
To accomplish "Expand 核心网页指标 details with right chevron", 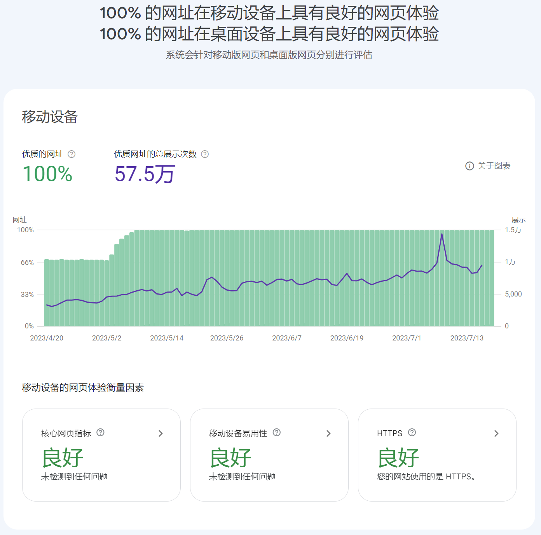I will (x=161, y=433).
